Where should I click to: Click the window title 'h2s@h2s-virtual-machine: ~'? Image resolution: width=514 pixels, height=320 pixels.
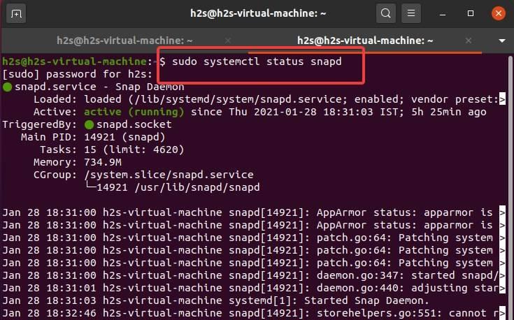(x=258, y=13)
